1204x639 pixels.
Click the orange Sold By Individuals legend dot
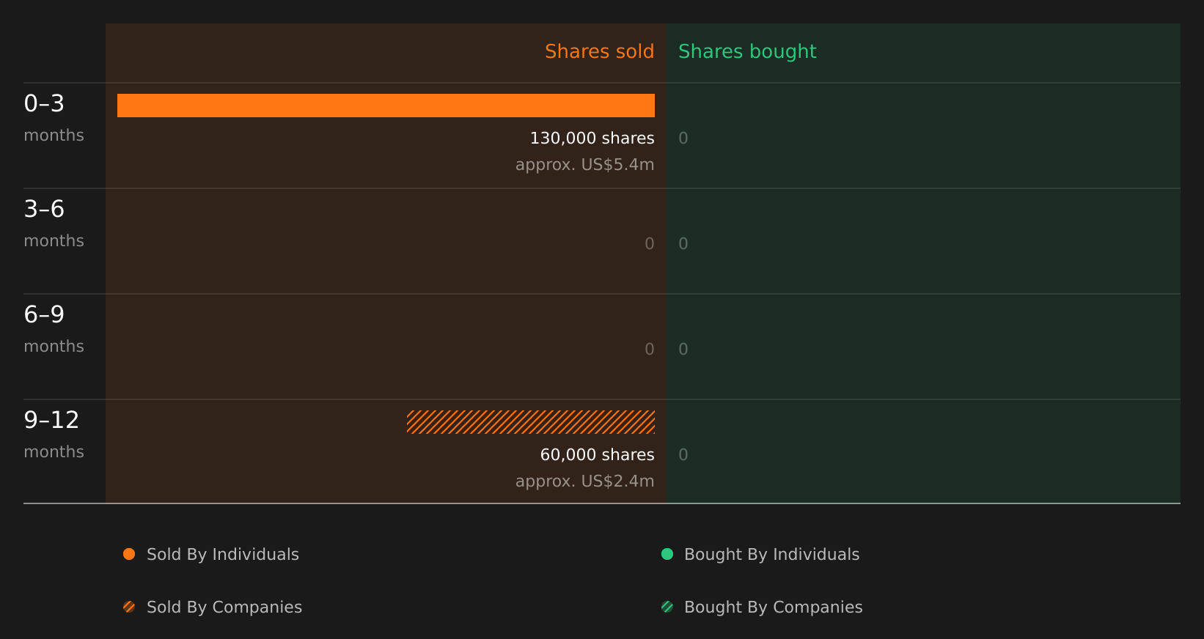point(129,554)
